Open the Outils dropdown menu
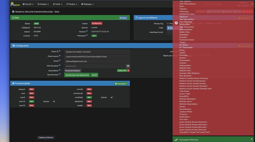Screen dimensions: 255x142 (58, 4)
